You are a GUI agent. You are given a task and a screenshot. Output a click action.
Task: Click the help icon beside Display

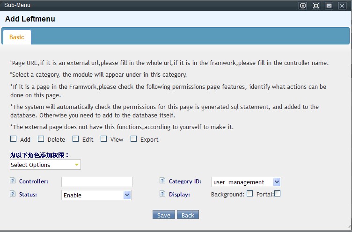coord(162,194)
